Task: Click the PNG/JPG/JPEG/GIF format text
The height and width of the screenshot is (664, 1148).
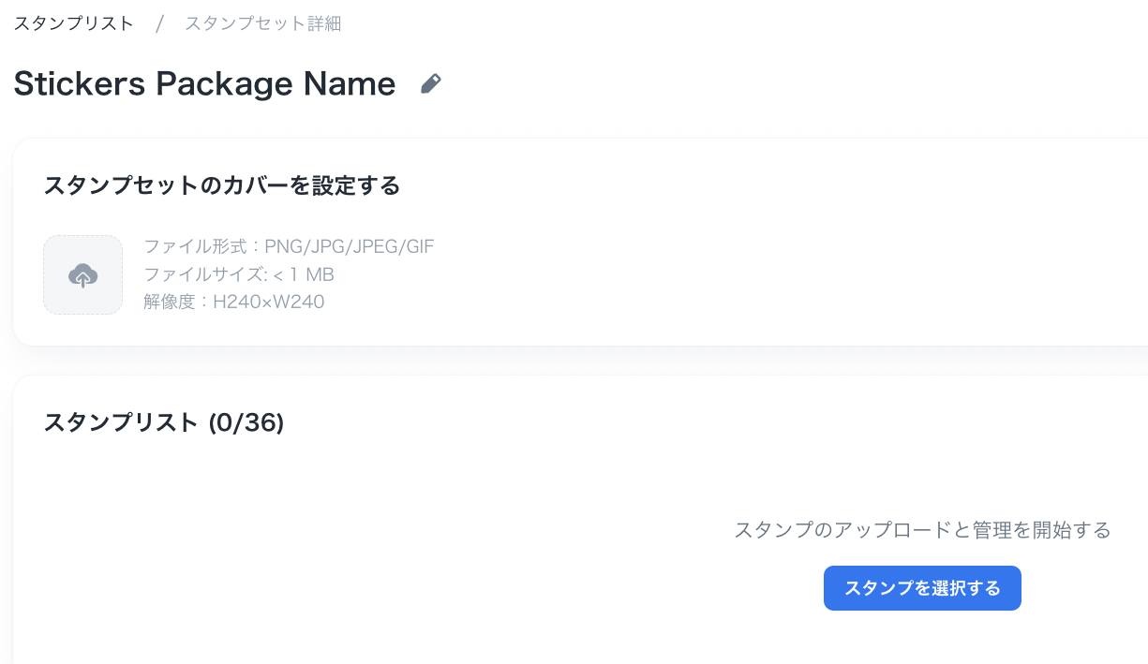Action: point(350,247)
